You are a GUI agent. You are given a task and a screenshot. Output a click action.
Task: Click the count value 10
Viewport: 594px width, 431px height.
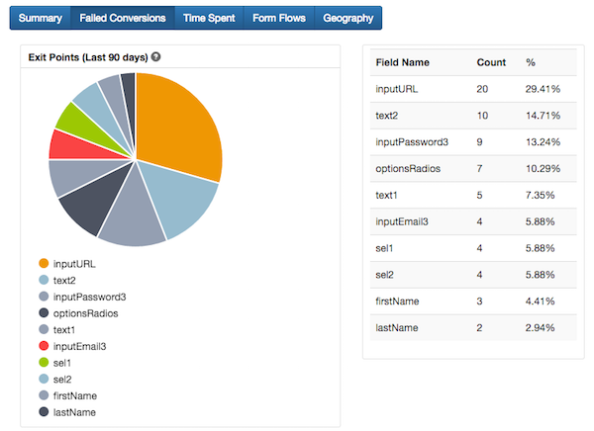click(x=482, y=116)
